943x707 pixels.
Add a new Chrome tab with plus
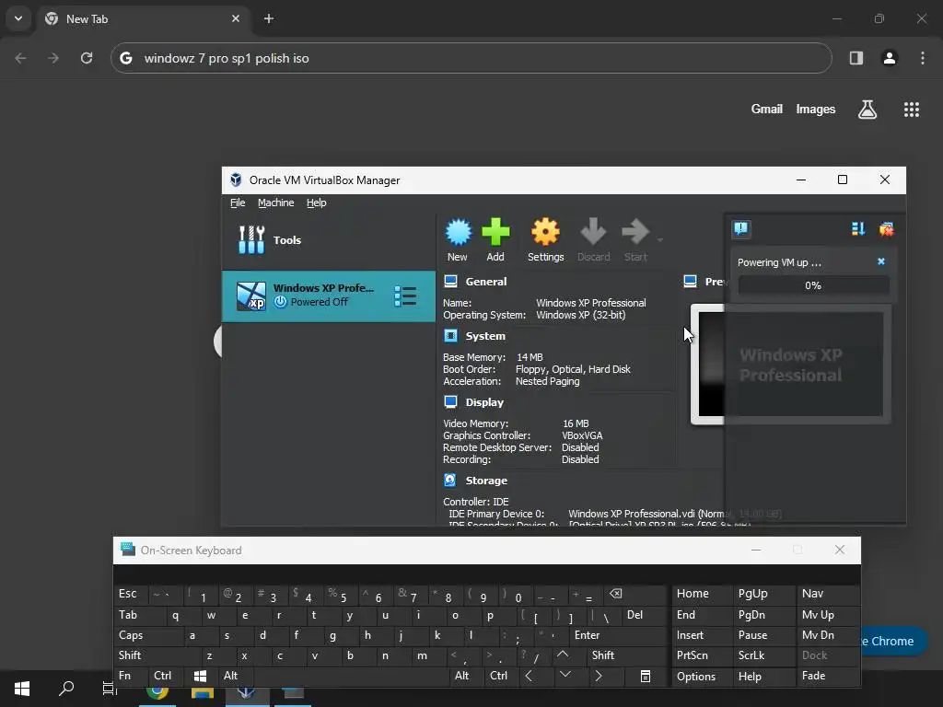[269, 18]
